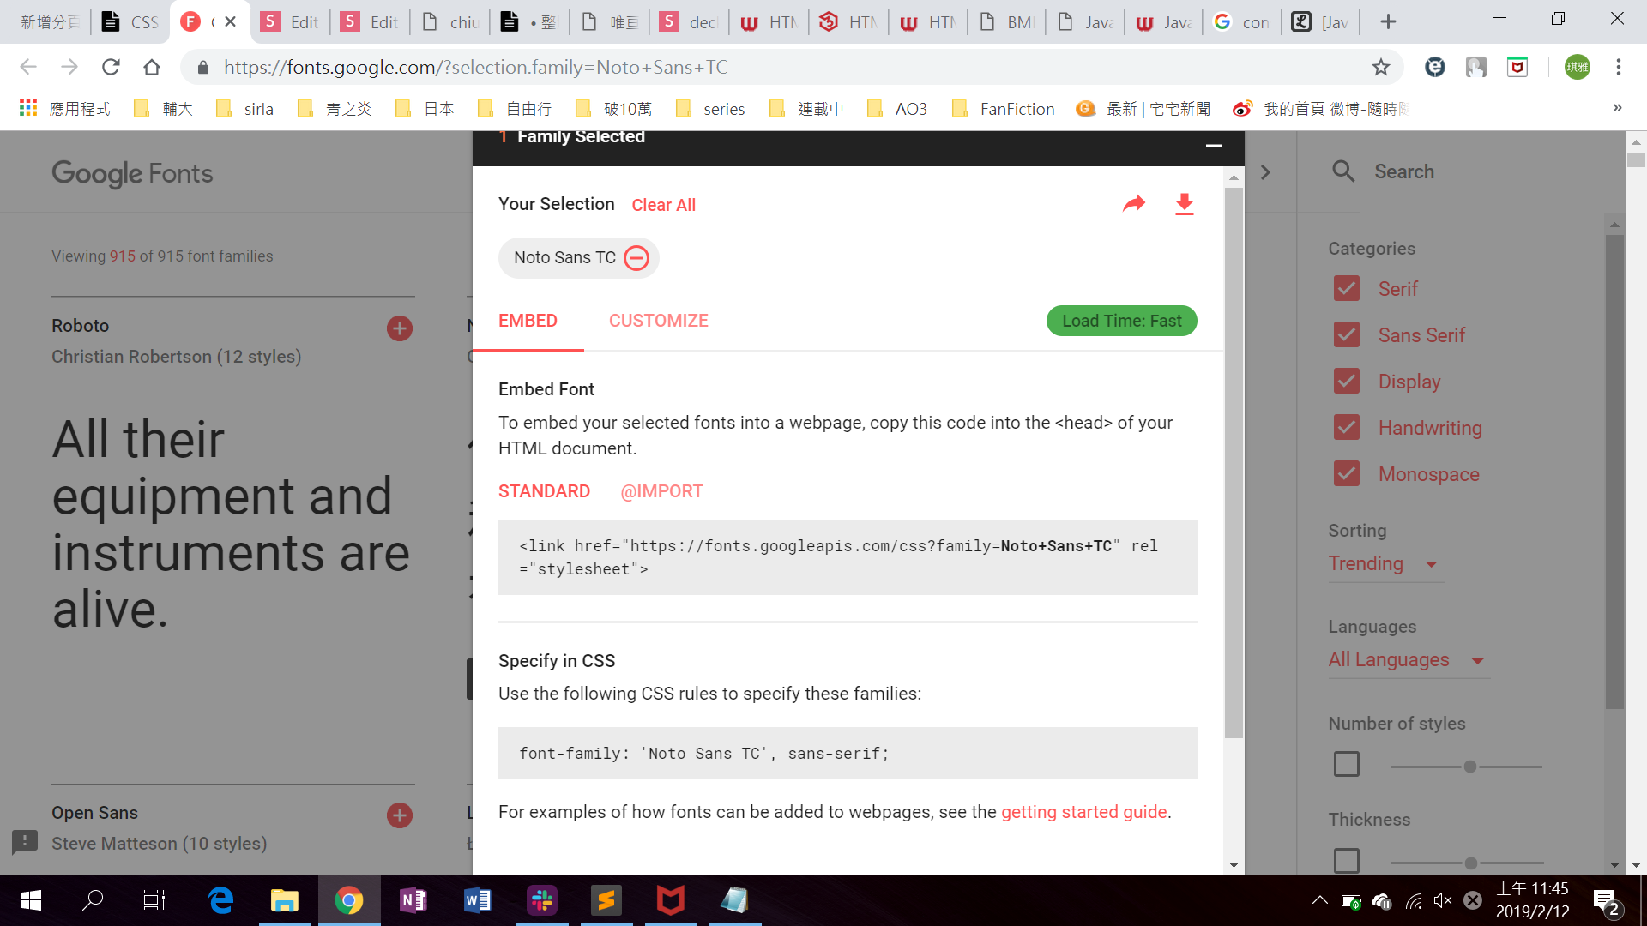Screen dimensions: 1647x926
Task: Uncheck the Serif category checkbox
Action: (1347, 289)
